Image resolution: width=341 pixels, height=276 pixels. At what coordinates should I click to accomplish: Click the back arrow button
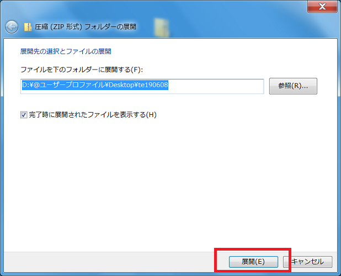point(12,27)
